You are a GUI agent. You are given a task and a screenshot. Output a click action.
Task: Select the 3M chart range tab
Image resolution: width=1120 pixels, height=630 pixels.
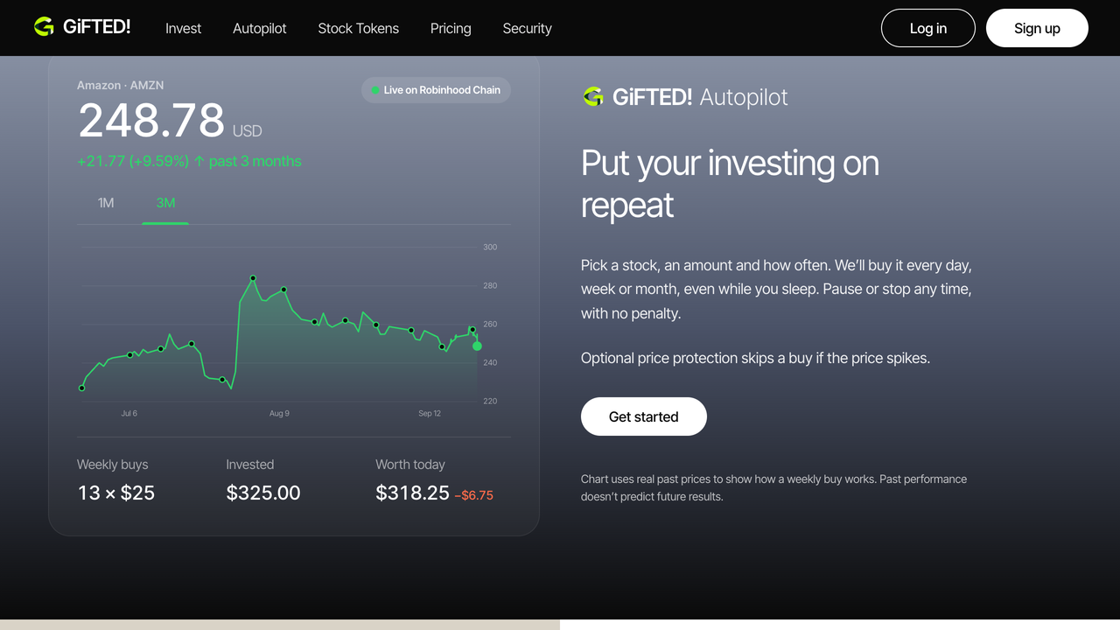click(x=165, y=203)
